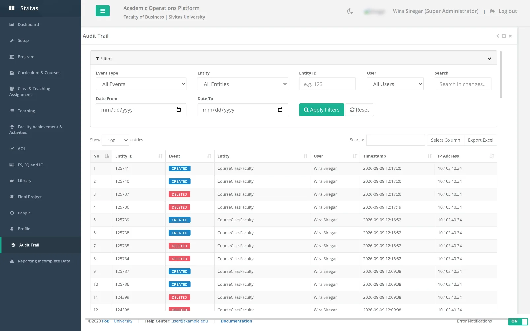Click the Program building icon
The image size is (530, 331).
point(12,57)
